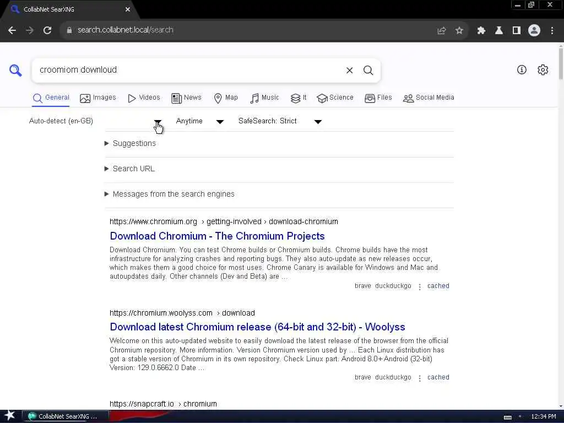Open the taskbar start star icon
Viewport: 564px width, 423px height.
[x=9, y=416]
